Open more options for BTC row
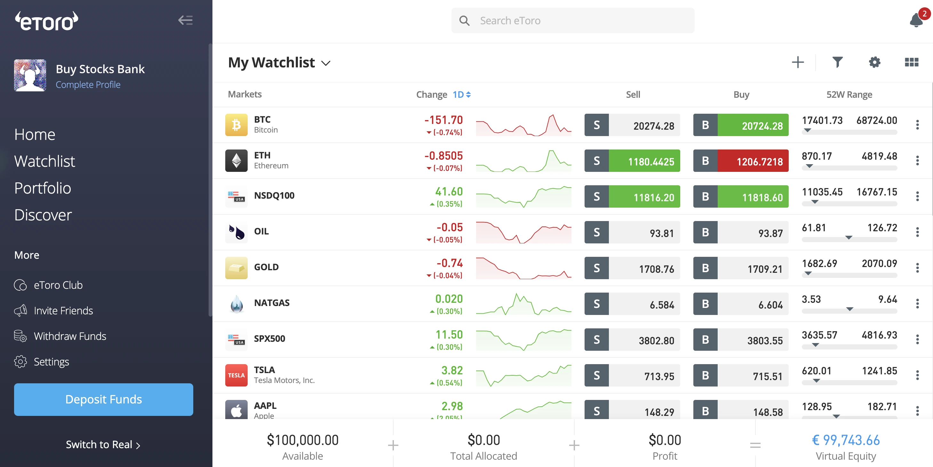 (917, 125)
